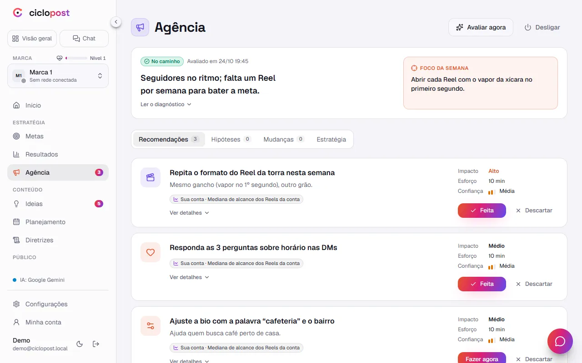Click the ciclopost logo icon
Viewport: 582px width, 363px height.
point(18,13)
